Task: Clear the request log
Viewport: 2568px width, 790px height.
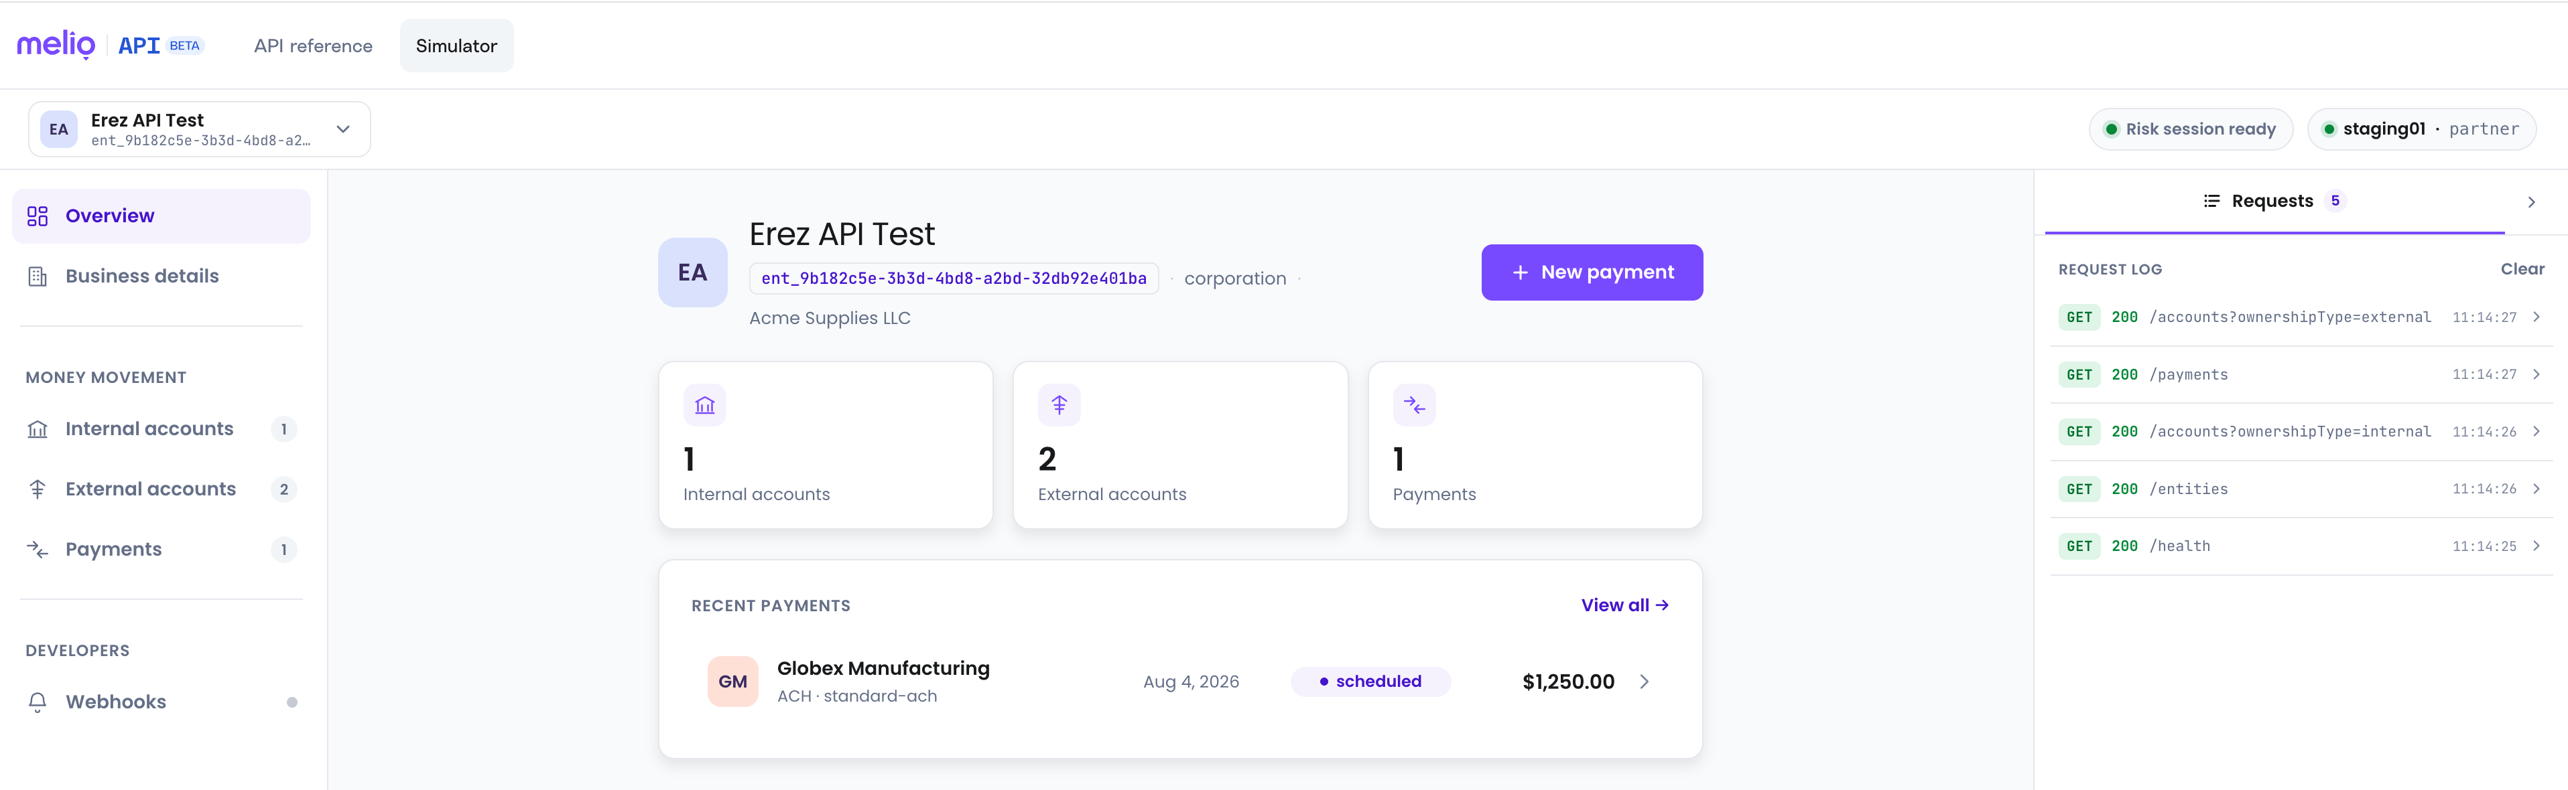Action: click(2522, 269)
